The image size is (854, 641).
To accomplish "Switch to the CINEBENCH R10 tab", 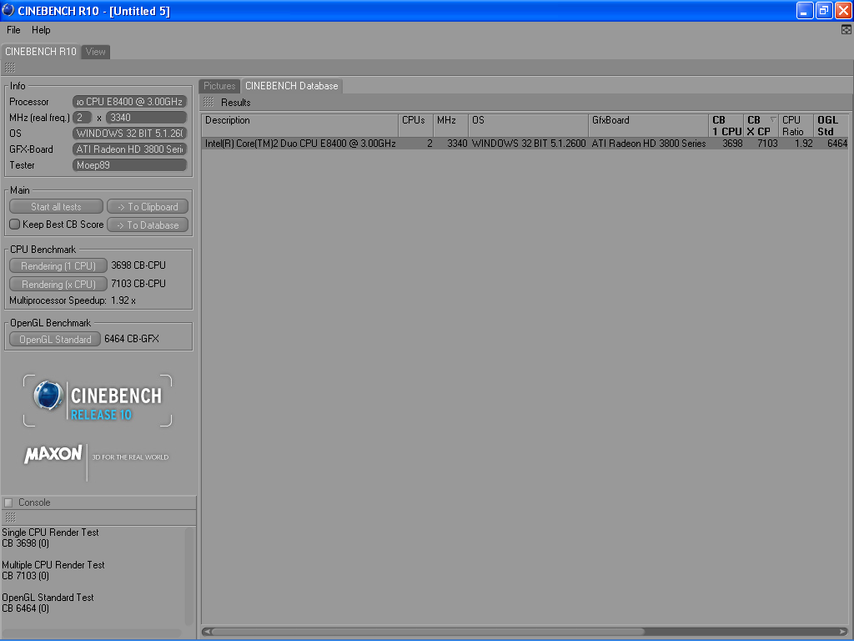I will point(41,52).
